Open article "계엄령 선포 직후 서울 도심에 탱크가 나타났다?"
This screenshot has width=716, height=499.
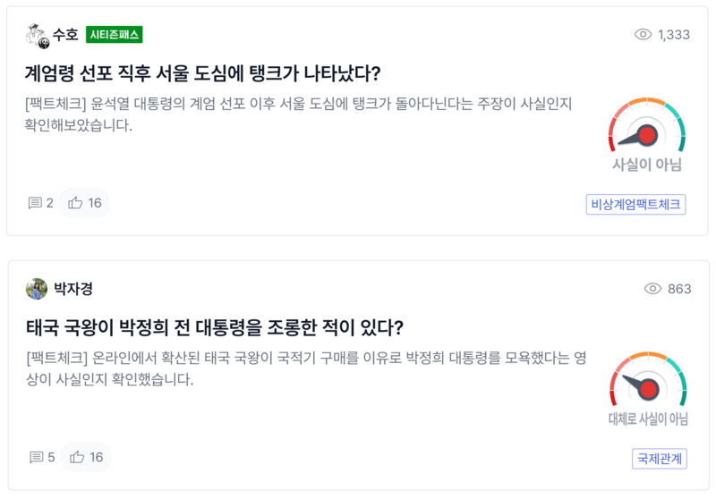(x=203, y=72)
